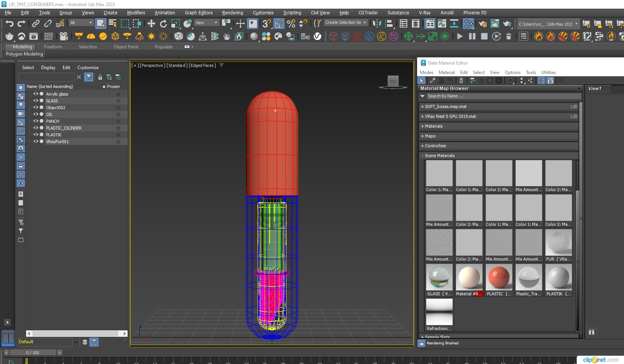Clear the Scene Explorer search with X
The image size is (624, 364).
point(79,77)
